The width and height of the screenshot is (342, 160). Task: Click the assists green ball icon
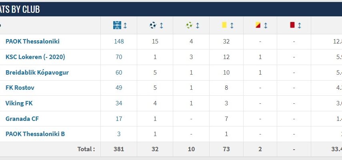(189, 25)
